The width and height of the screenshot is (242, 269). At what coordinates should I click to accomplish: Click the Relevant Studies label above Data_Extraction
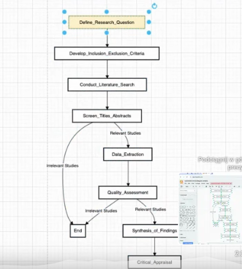coord(125,133)
